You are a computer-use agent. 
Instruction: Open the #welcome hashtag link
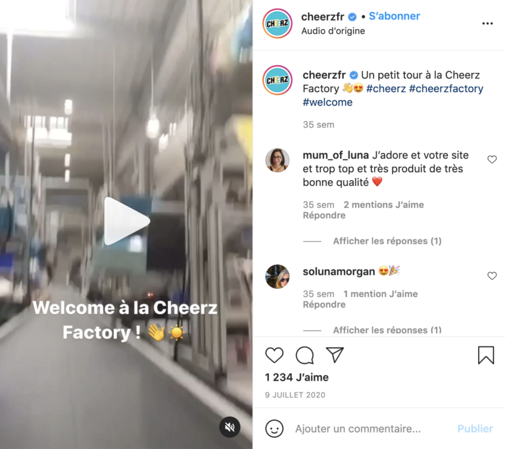click(327, 102)
